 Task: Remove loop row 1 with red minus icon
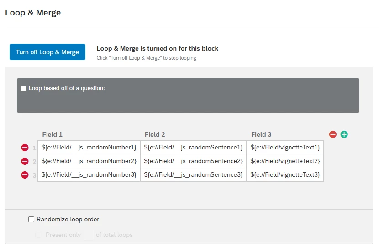(x=25, y=148)
